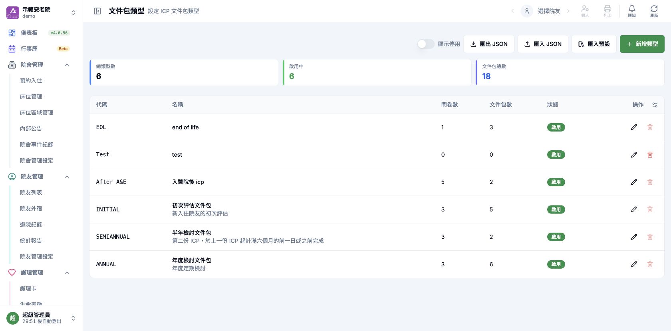Delete the Test type row
Screen dimensions: 671x331
pos(650,155)
